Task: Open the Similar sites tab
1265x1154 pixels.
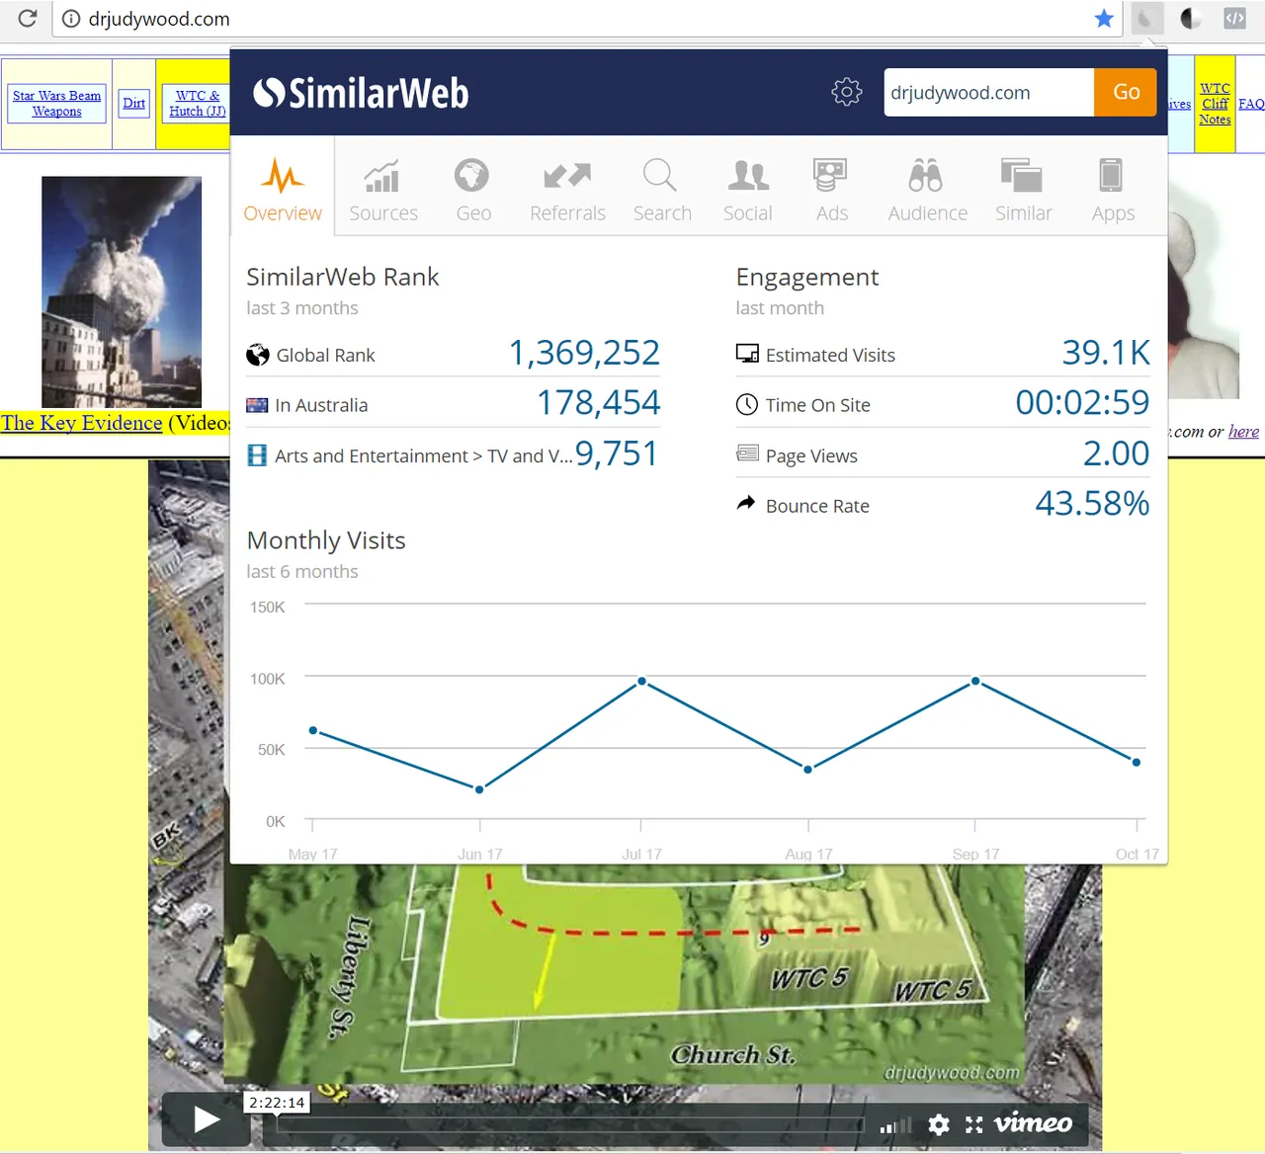Action: point(1023,188)
